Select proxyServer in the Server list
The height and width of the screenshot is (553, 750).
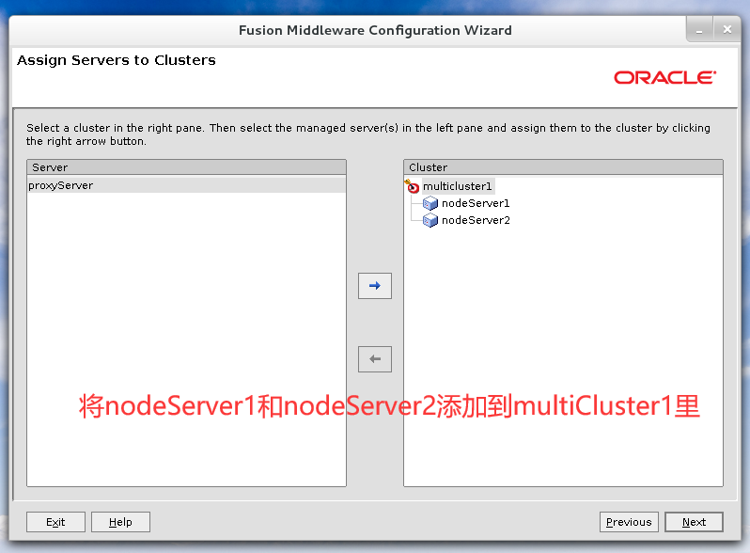186,185
